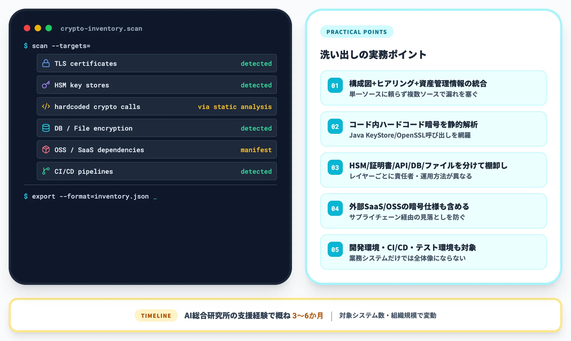The height and width of the screenshot is (341, 571).
Task: Click the package box icon beside OSS / SaaS dependencies
Action: [46, 150]
